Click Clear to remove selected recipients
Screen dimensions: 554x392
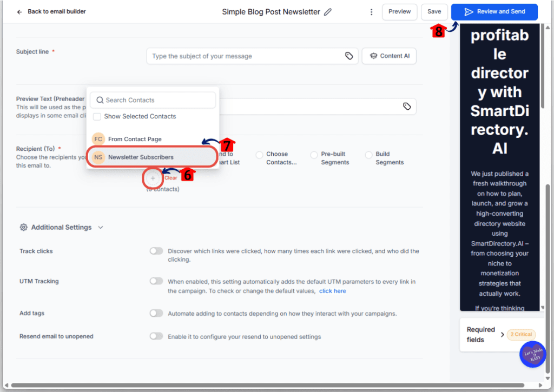[x=171, y=177]
